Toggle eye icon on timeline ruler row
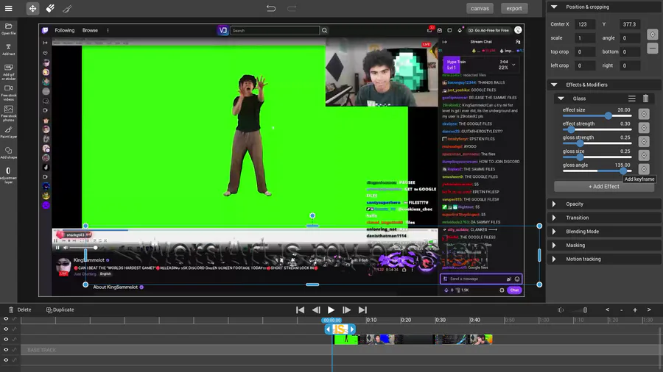Screen dimensions: 663x372 coord(6,319)
